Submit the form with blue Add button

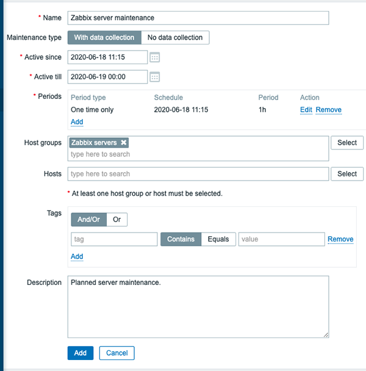pyautogui.click(x=81, y=353)
